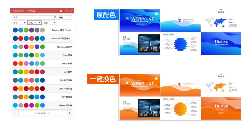Pick the purple swatch in Tencent palette
The height and width of the screenshot is (128, 248).
[32, 30]
